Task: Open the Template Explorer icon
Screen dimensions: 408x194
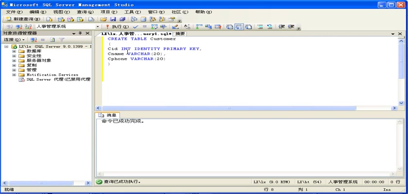Action: pos(162,19)
